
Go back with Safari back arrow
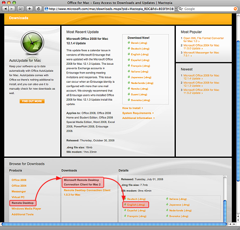point(5,9)
